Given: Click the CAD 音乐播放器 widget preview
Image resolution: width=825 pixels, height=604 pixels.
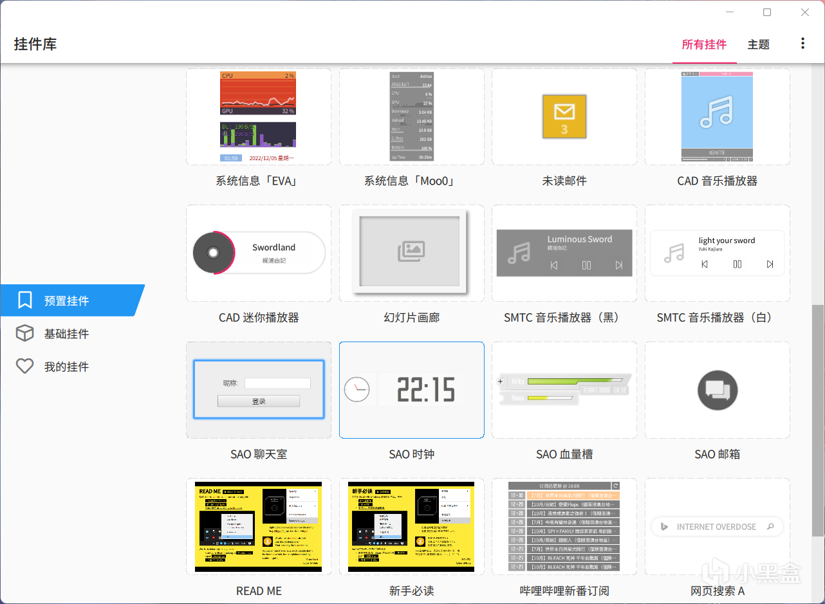Looking at the screenshot, I should pos(717,116).
